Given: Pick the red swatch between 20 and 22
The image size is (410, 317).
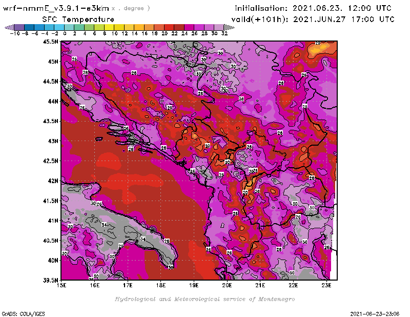Looking at the screenshot, I should 169,28.
